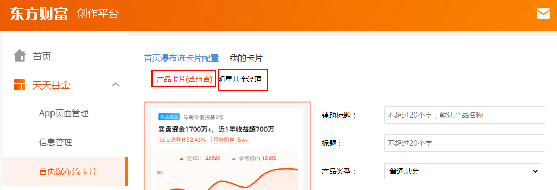557x190 pixels.
Task: Click the 实盘组合 badge in preview
Action: 169,117
